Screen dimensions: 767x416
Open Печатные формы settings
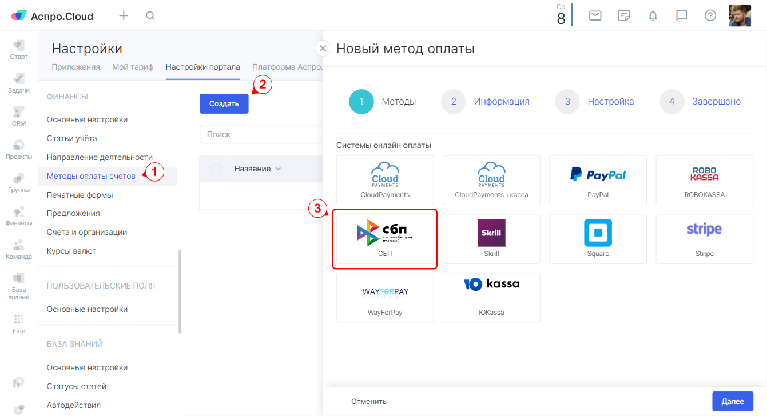[80, 195]
